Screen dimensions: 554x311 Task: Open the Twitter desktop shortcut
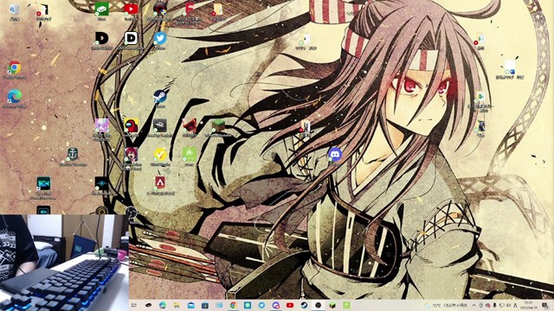160,38
